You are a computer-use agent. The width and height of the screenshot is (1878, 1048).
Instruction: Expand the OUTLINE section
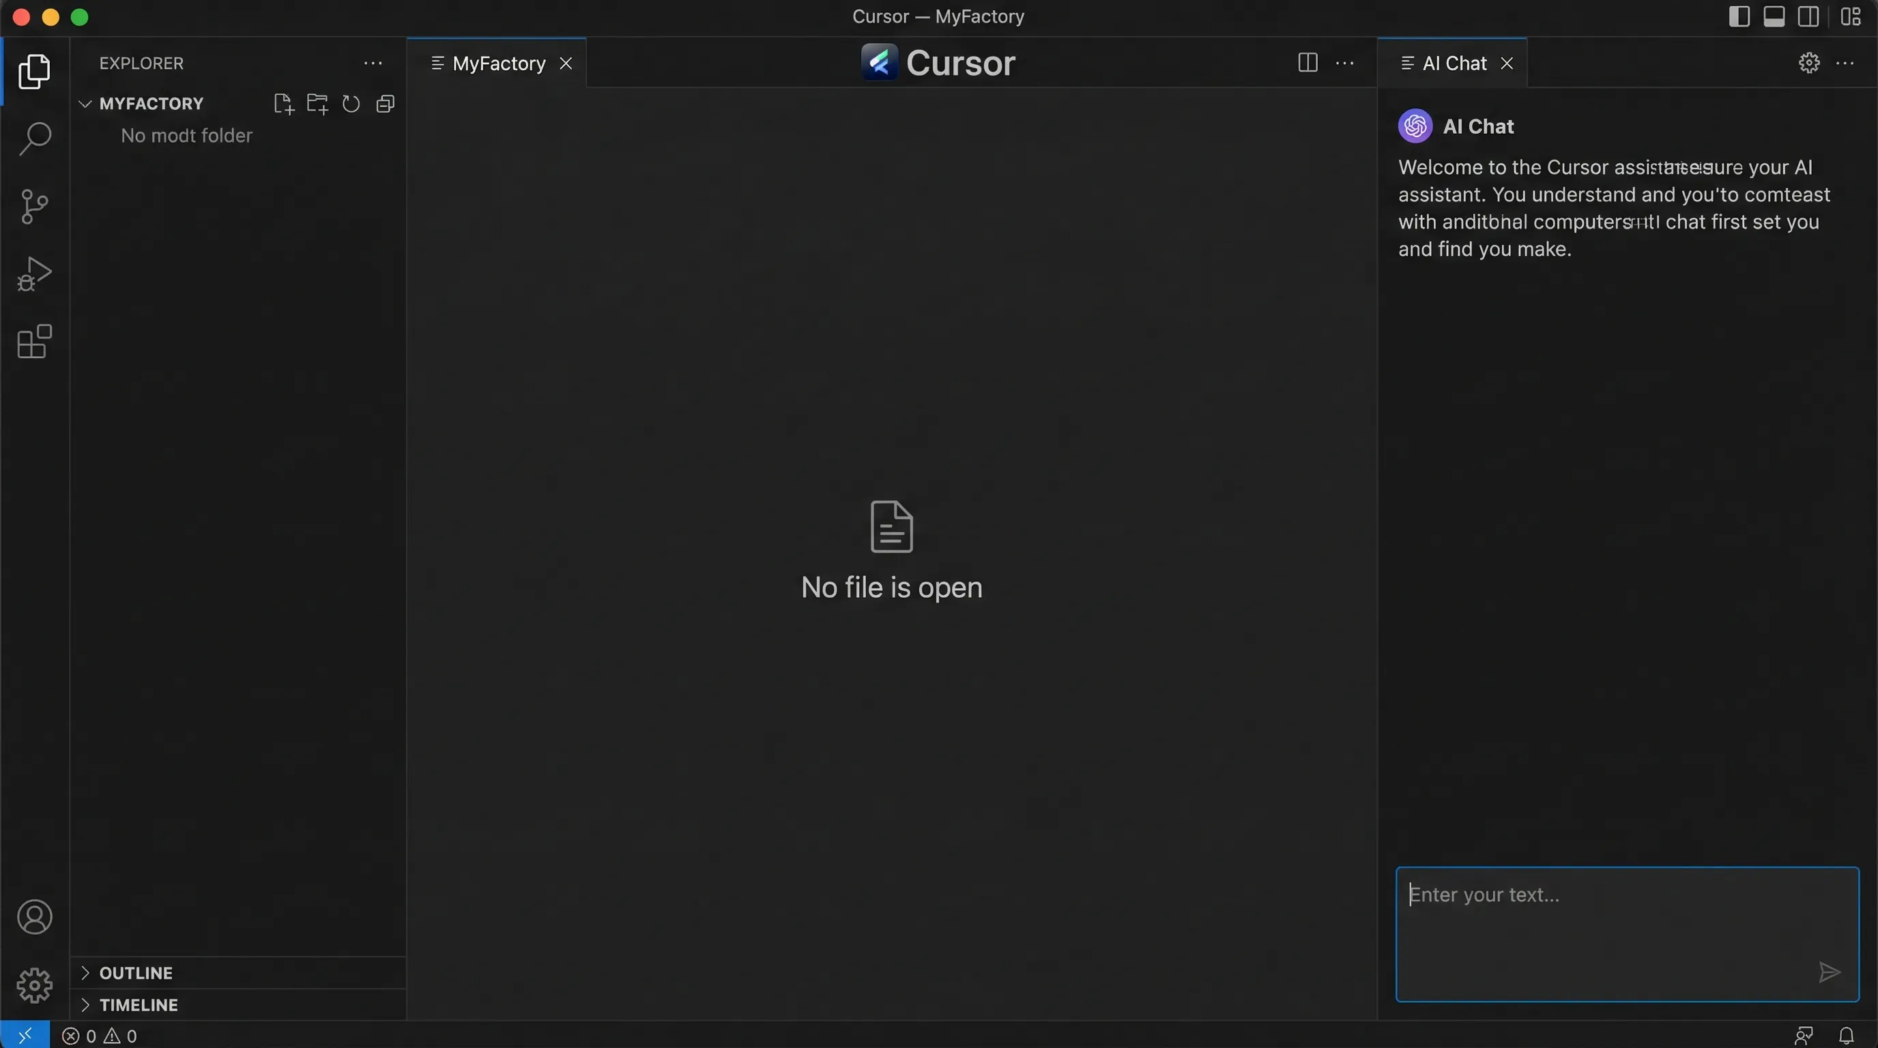pos(136,972)
